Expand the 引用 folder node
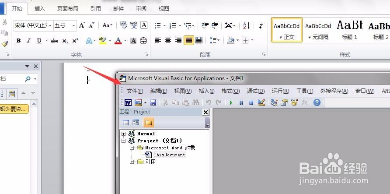This screenshot has width=390, height=194. (132, 162)
